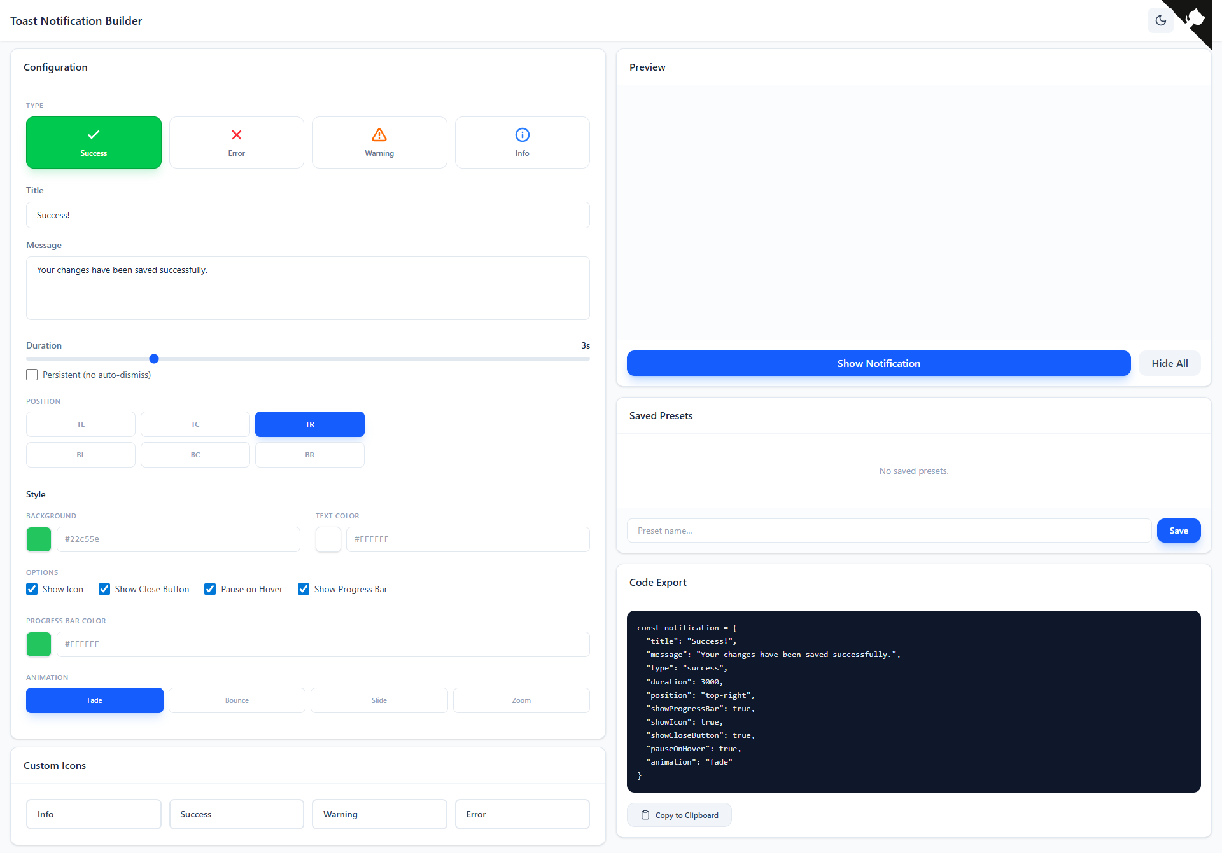Set position to BL
This screenshot has height=853, width=1222.
click(x=81, y=455)
